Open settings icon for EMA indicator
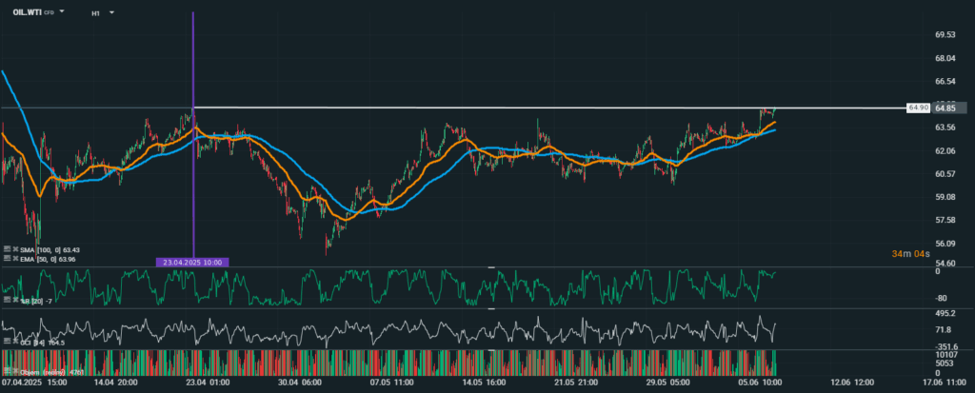Screen dimensions: 975x393 (x=6, y=258)
